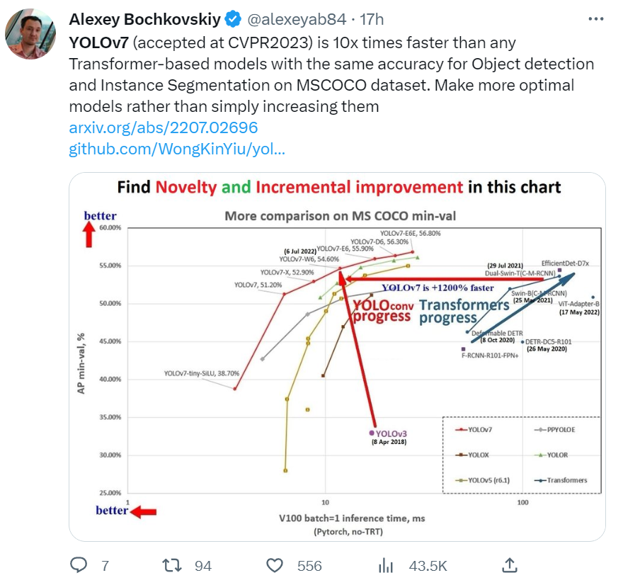Like the tweet with heart icon
The width and height of the screenshot is (623, 585).
coord(275,565)
